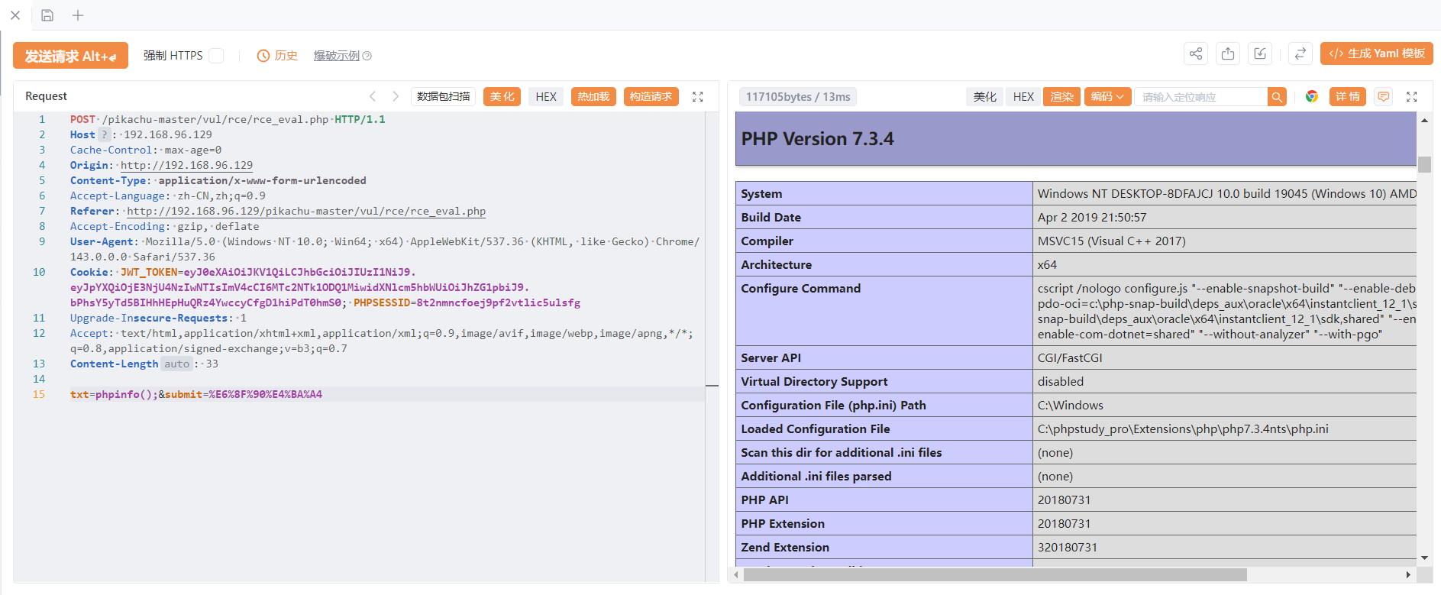Click the Compiler value MSVC15
This screenshot has height=595, width=1441.
(1112, 241)
